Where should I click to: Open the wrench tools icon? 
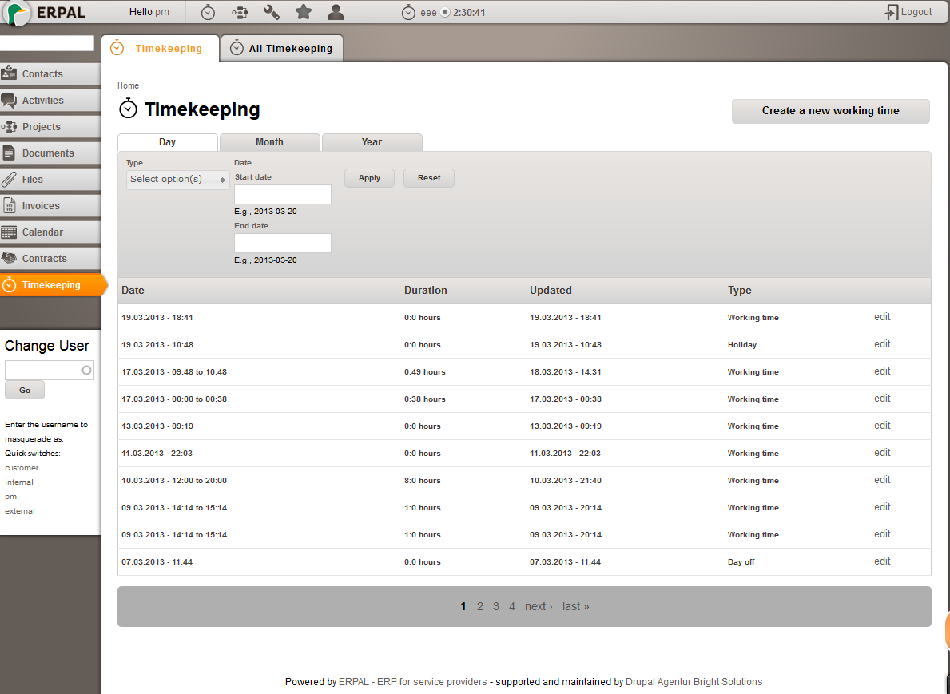272,12
